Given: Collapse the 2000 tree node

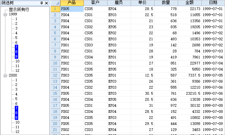Looking at the screenshot, I should pos(5,76).
